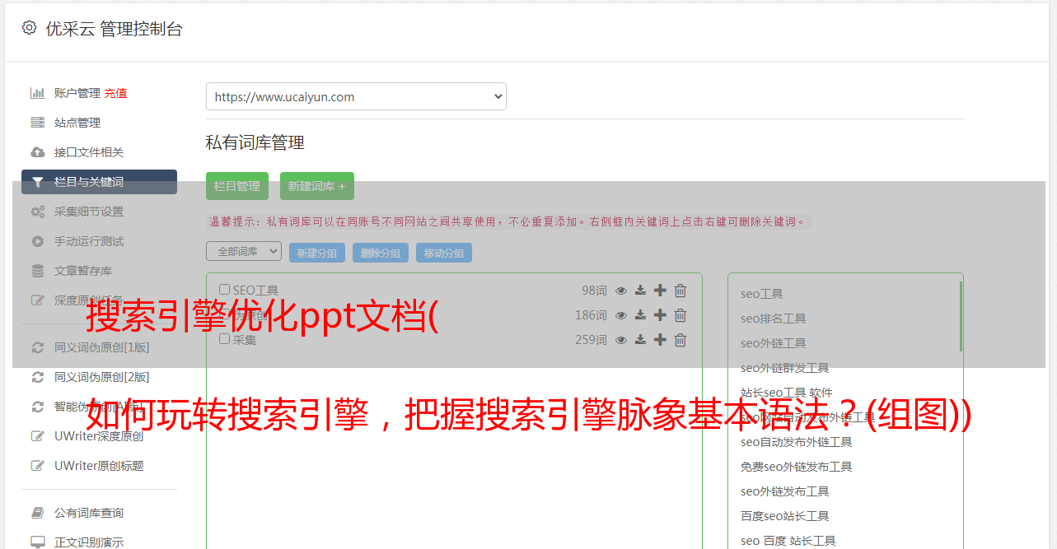Click the download icon in the 186词 row
1057x549 pixels.
(x=640, y=315)
